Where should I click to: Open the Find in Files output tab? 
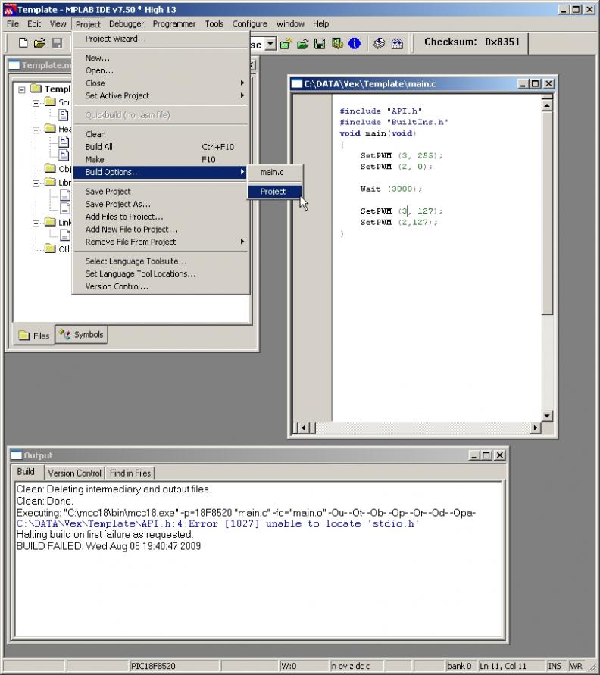click(130, 473)
